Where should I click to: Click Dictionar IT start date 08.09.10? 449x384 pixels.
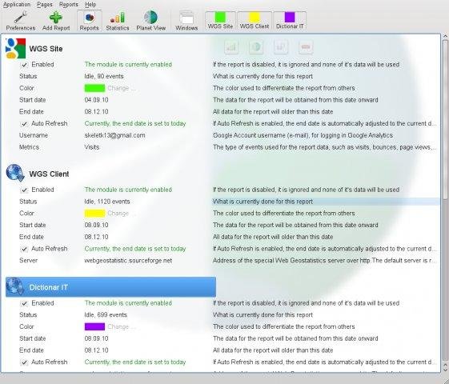(x=97, y=338)
